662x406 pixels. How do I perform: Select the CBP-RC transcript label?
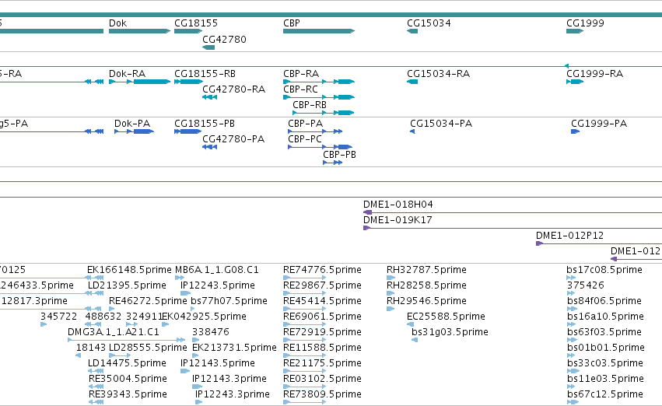(300, 89)
